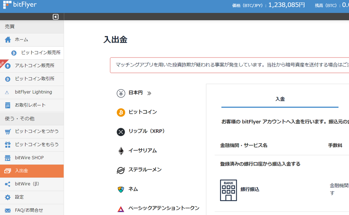
Task: Click the 入出金 page heading
Action: coord(115,40)
